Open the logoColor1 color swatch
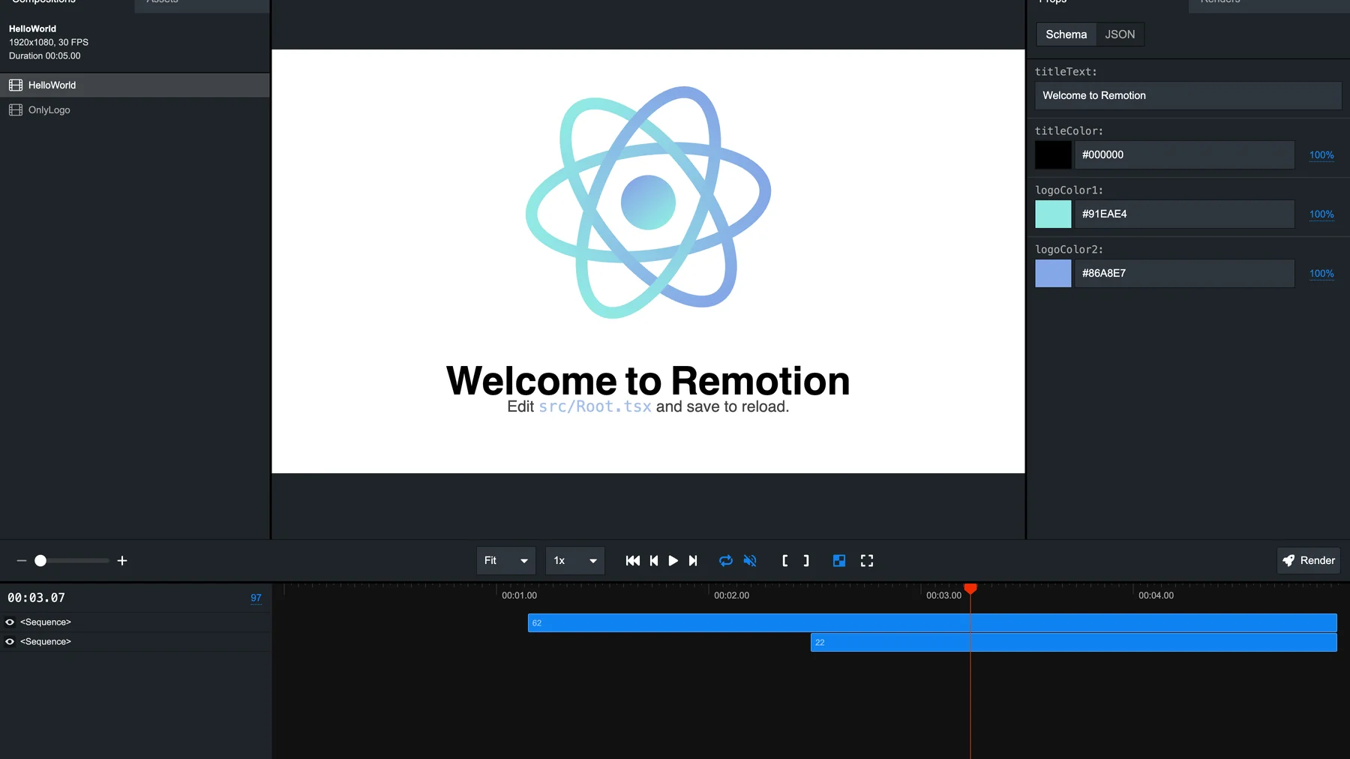 click(1053, 214)
